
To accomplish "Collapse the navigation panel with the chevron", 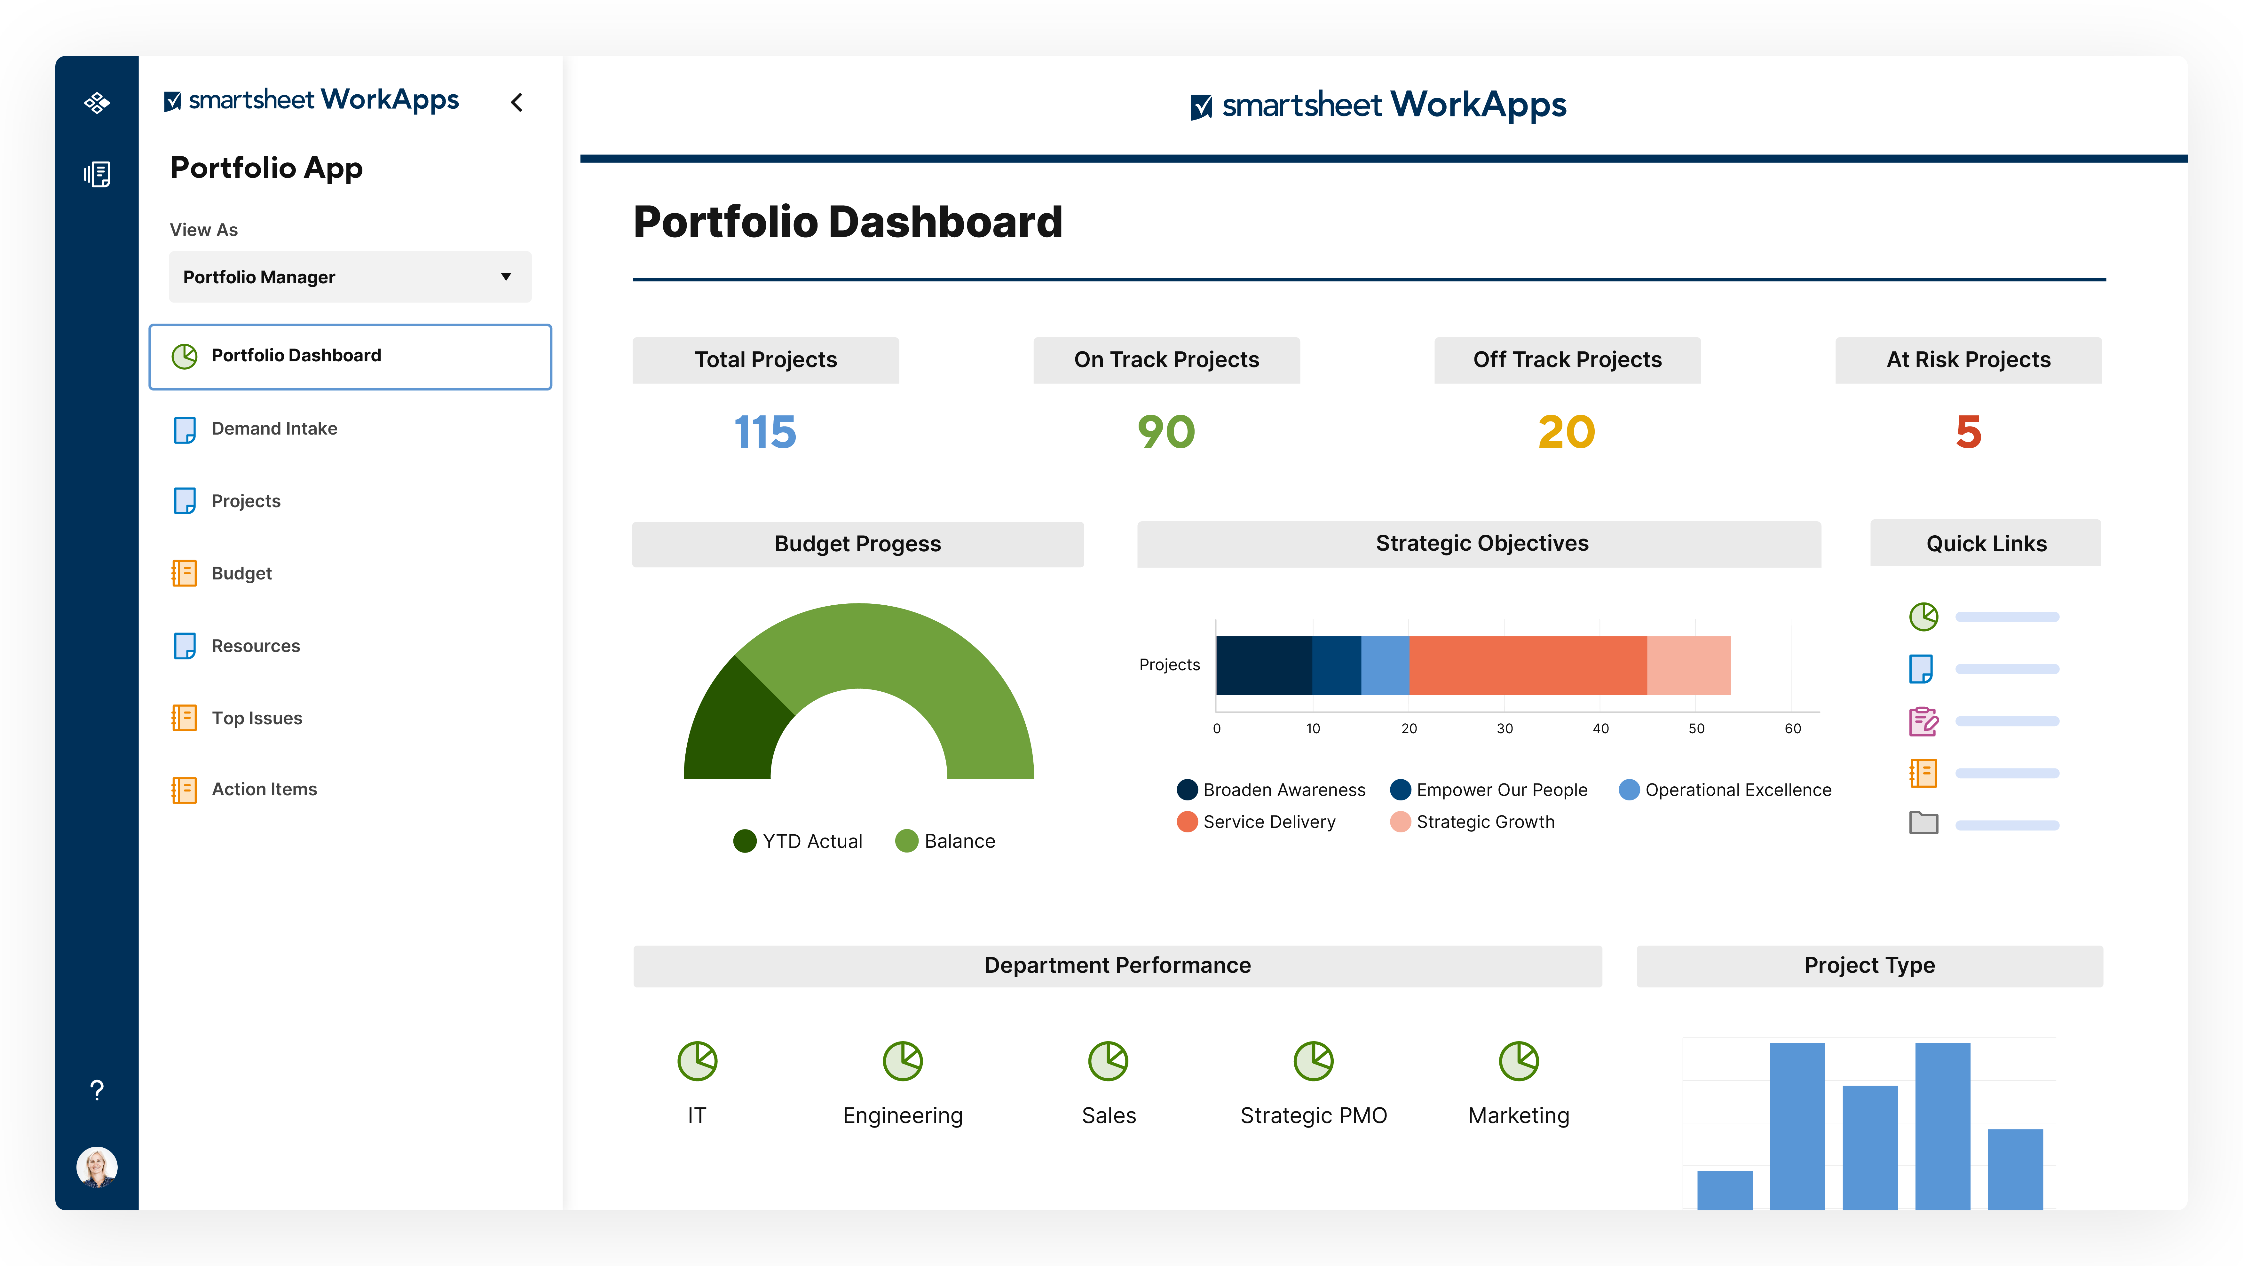I will pyautogui.click(x=517, y=102).
